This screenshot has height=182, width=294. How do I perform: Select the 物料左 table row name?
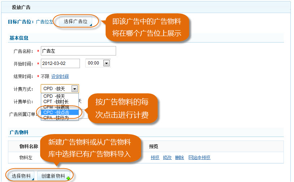coord(26,157)
